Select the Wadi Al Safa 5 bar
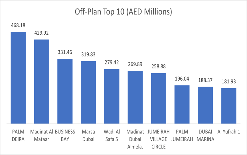Screen dimensions: 247x155 (112, 96)
